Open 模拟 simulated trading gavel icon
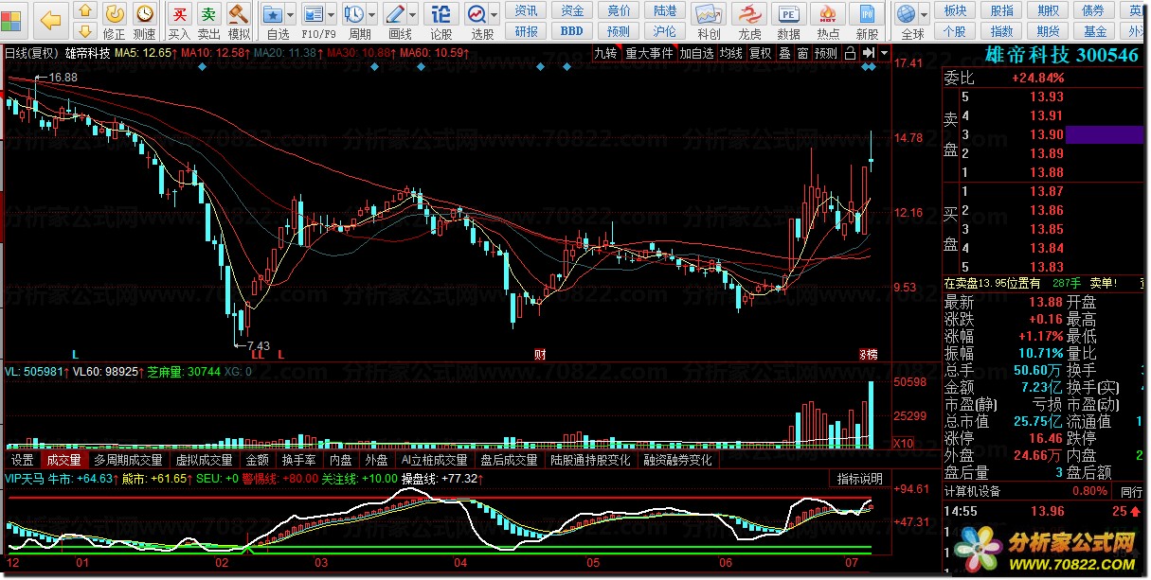This screenshot has width=1151, height=580. click(x=240, y=20)
